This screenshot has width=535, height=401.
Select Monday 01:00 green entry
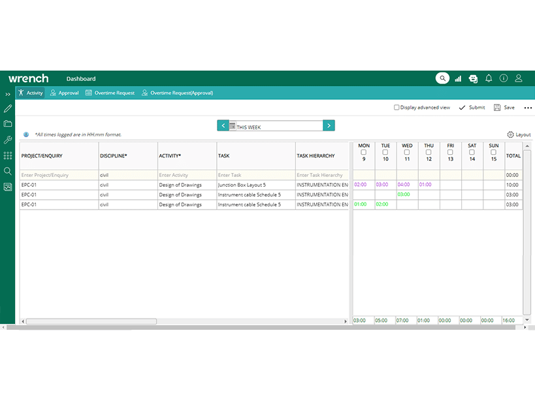tap(364, 204)
